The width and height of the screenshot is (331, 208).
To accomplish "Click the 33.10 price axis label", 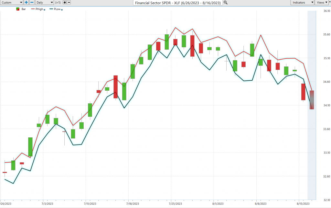I will 326,153.
